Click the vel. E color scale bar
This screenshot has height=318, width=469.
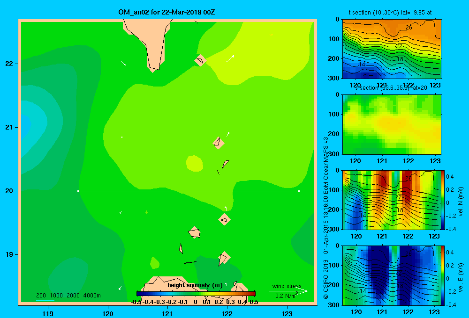(x=443, y=275)
